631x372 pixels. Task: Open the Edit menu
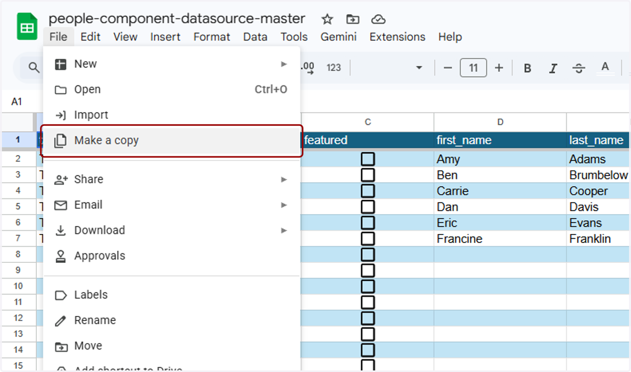(x=90, y=37)
